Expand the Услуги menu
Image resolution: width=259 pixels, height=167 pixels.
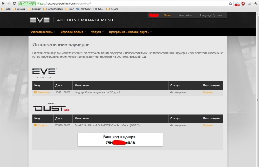pos(97,32)
